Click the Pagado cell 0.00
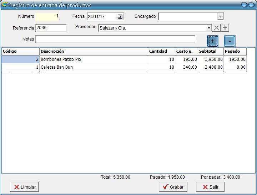The height and width of the screenshot is (195, 257). click(235, 67)
